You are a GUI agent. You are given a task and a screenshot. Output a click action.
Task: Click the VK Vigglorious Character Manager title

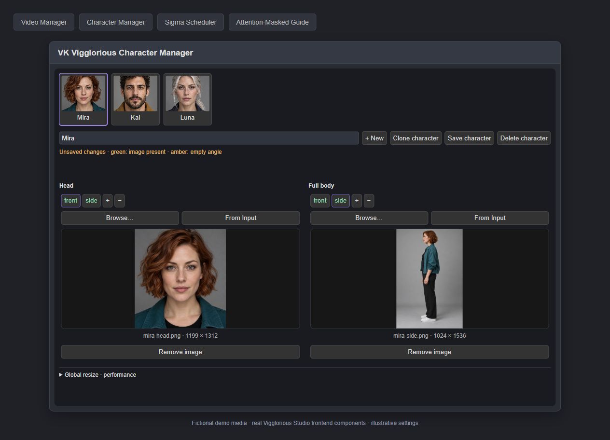pyautogui.click(x=125, y=53)
